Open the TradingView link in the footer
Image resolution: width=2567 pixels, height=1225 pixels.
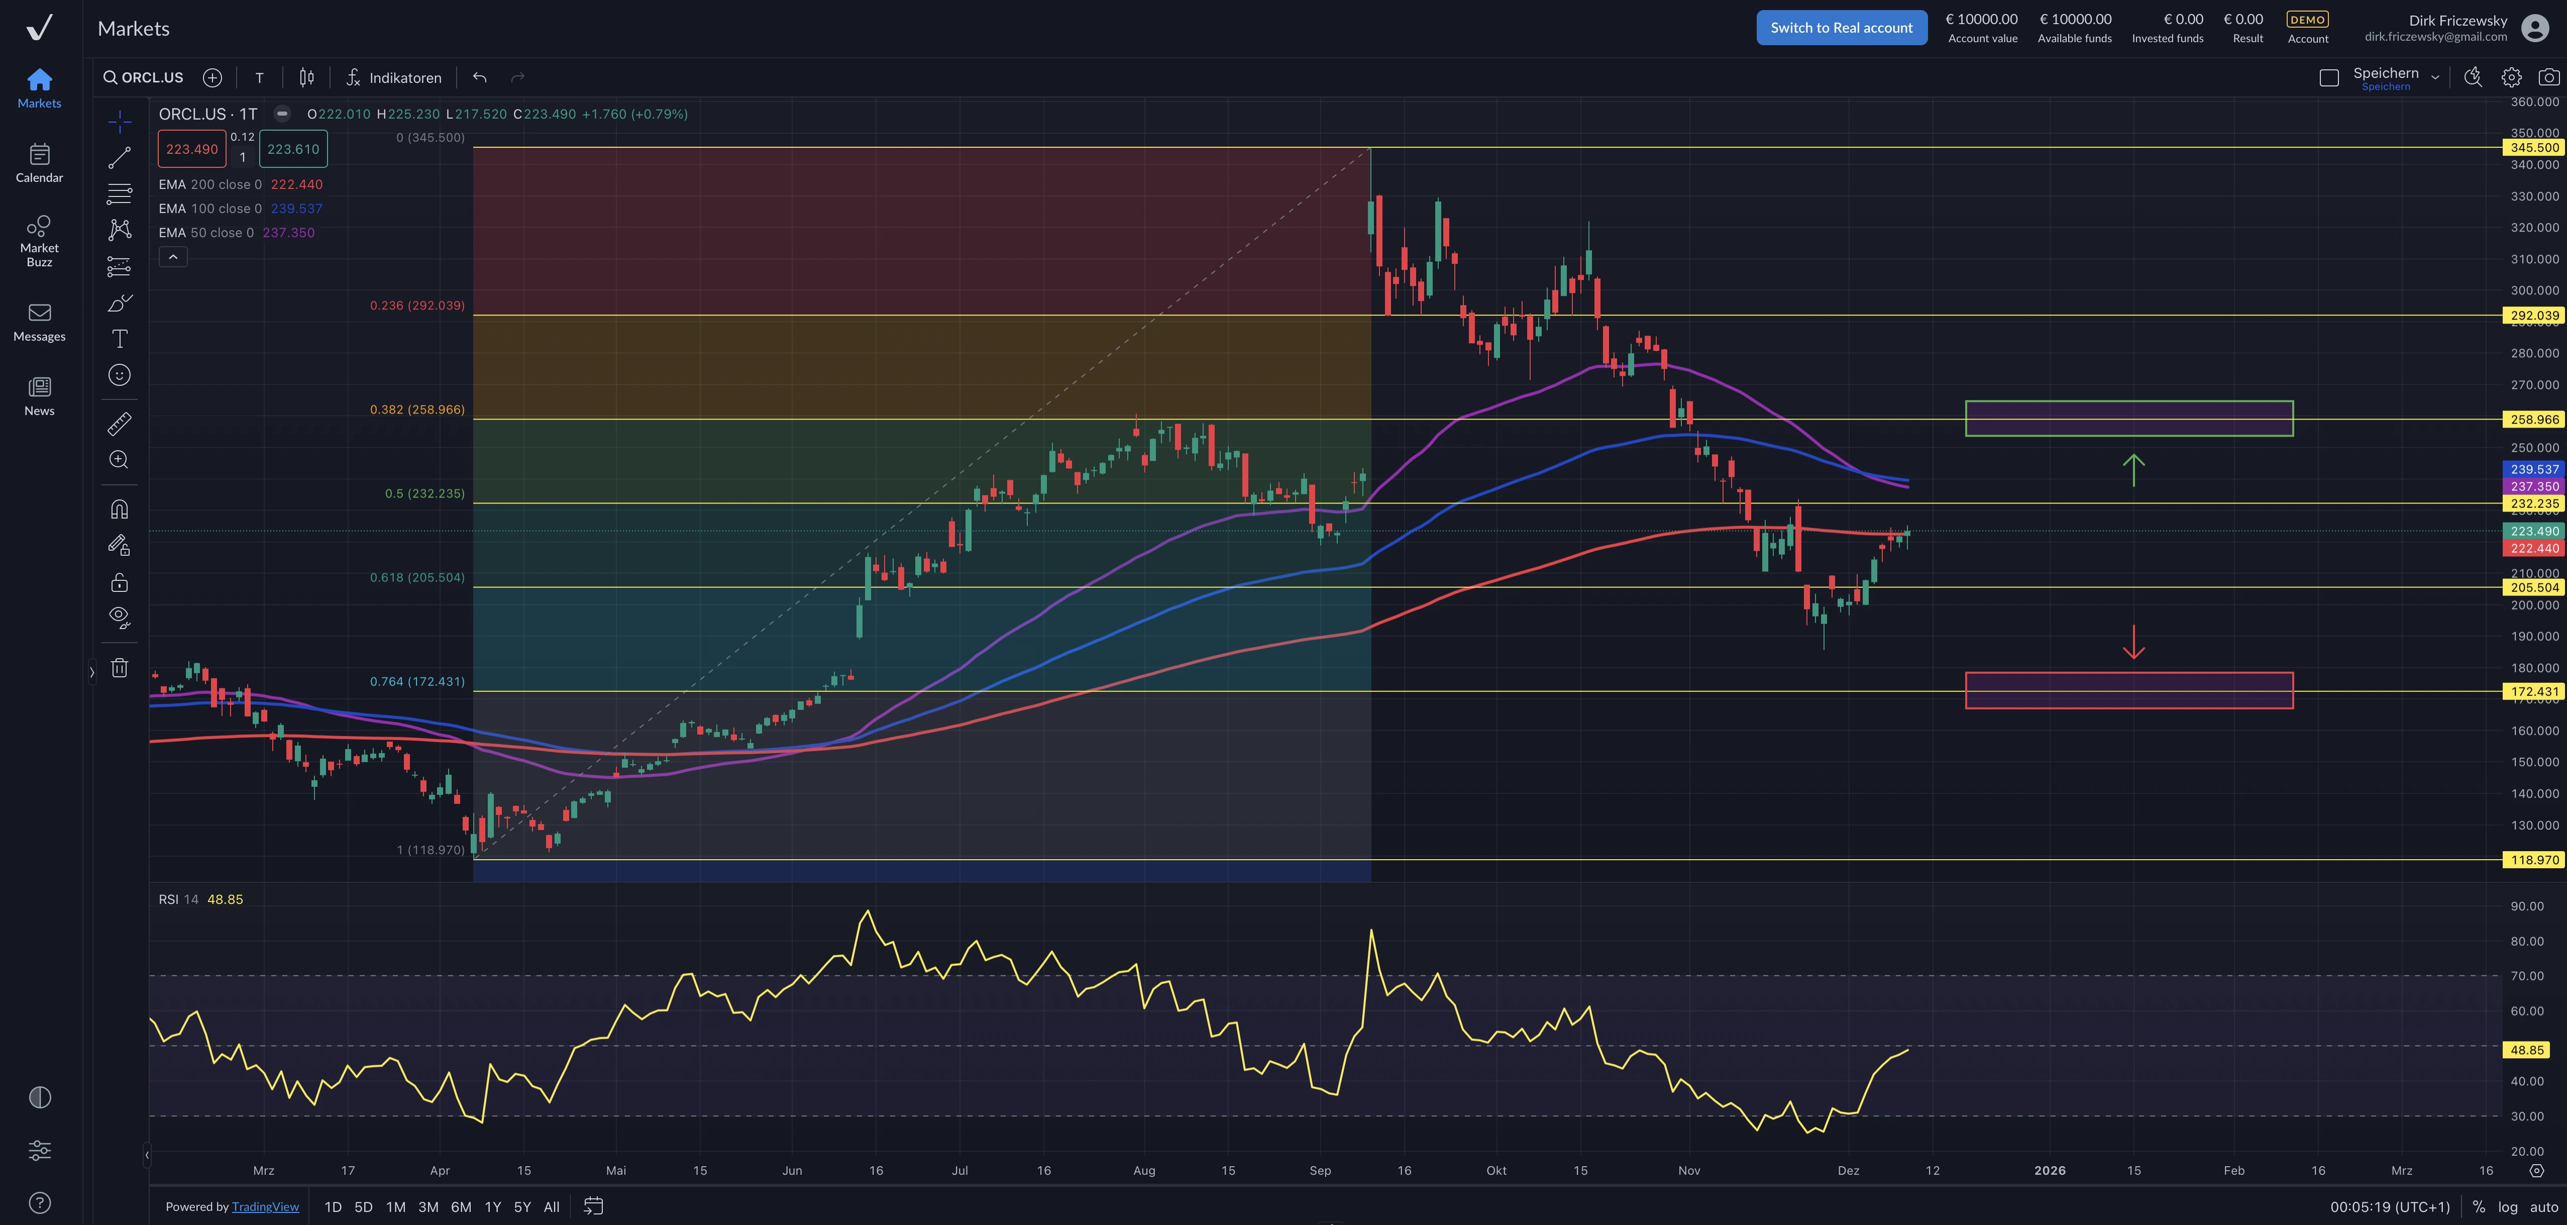coord(265,1206)
